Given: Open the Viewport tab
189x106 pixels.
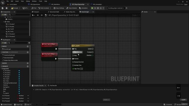Looking at the screenshot, I should pyautogui.click(x=36, y=12).
